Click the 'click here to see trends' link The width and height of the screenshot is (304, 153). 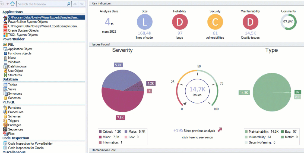[197, 137]
